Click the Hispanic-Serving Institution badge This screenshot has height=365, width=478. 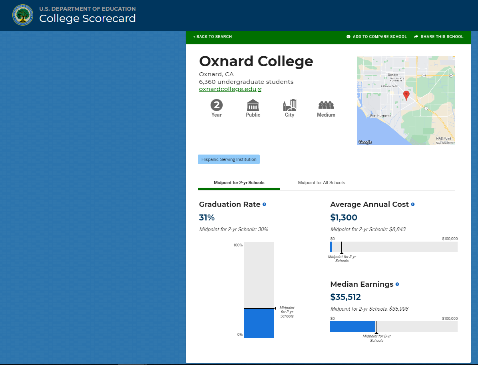click(229, 159)
